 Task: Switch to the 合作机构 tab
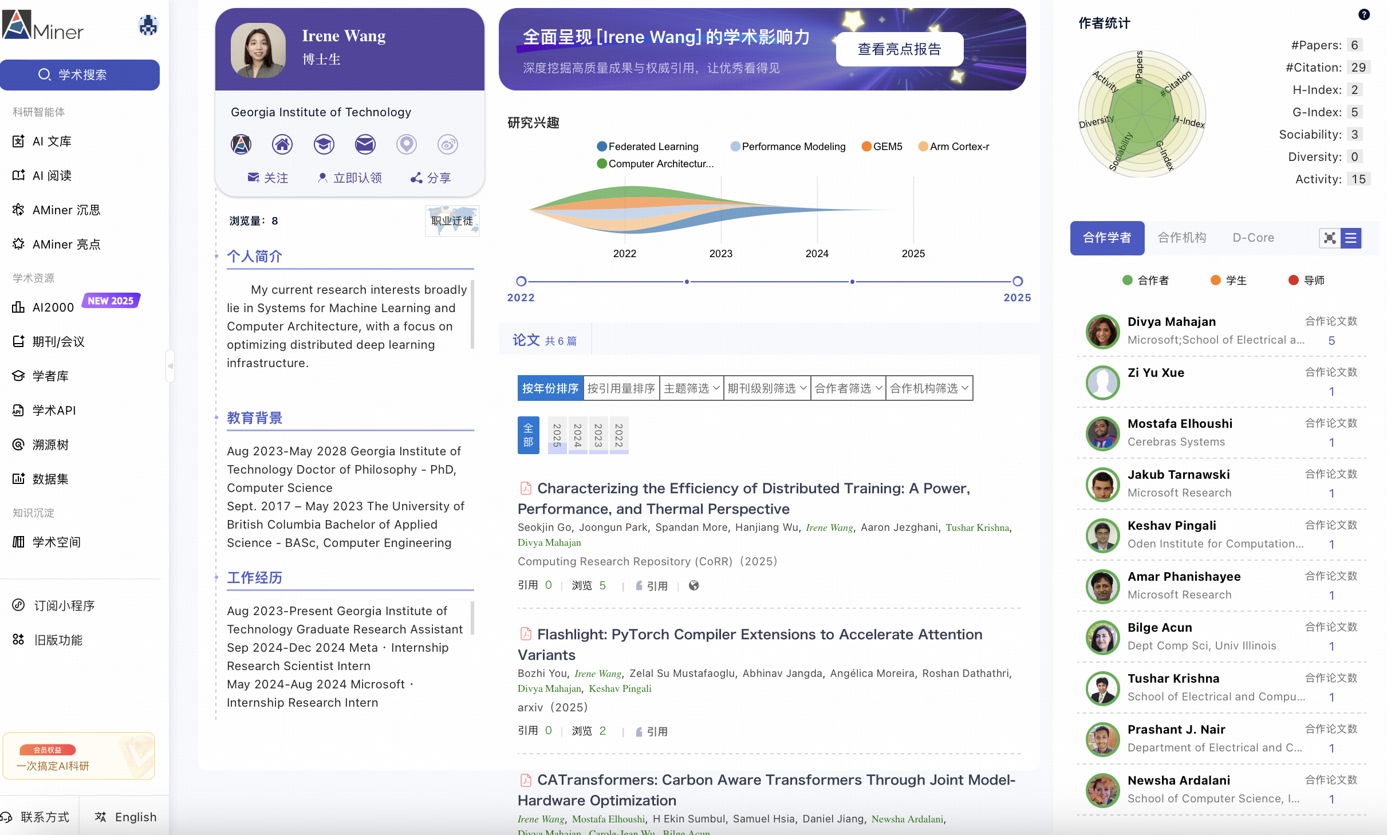tap(1181, 238)
